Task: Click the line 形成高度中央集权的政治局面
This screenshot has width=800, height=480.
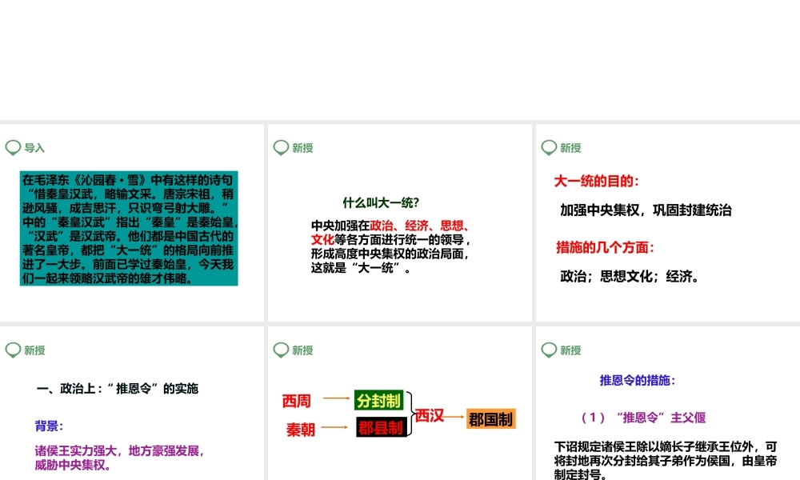Action: (391, 254)
